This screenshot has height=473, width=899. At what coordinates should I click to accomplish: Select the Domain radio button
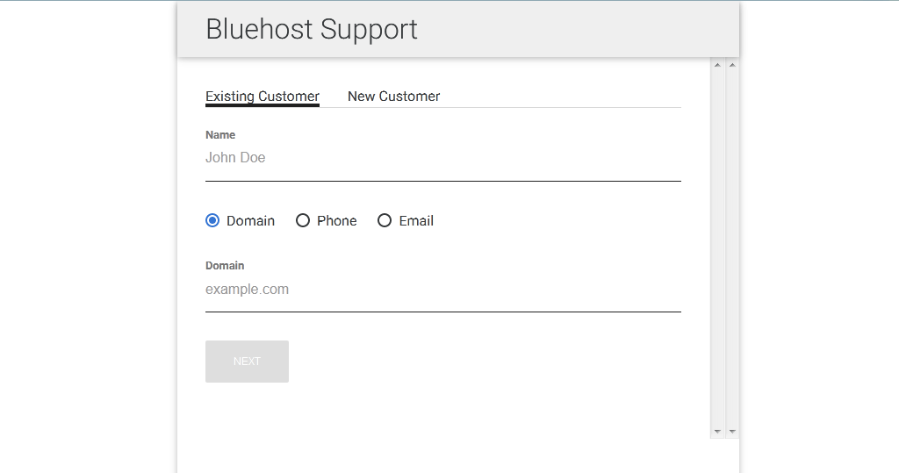(x=212, y=221)
